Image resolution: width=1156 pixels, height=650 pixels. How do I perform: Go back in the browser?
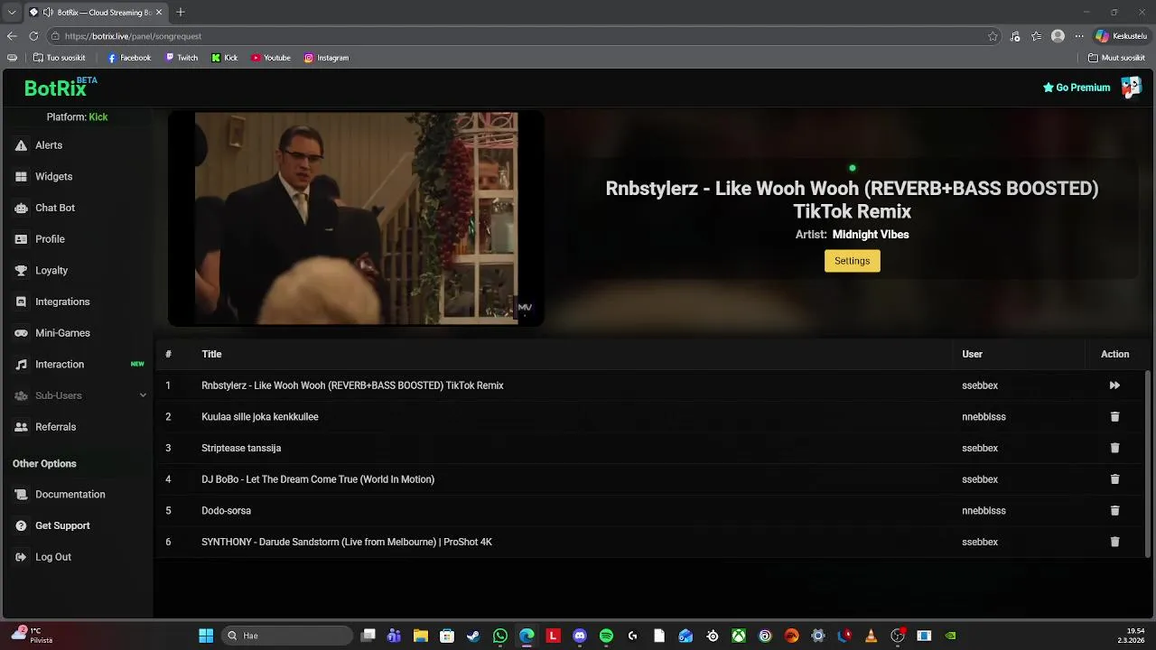pos(12,36)
